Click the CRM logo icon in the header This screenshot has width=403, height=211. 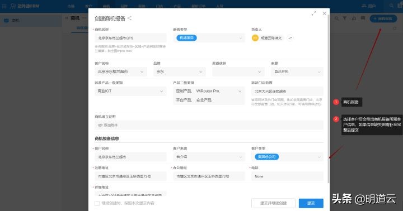[x=13, y=6]
